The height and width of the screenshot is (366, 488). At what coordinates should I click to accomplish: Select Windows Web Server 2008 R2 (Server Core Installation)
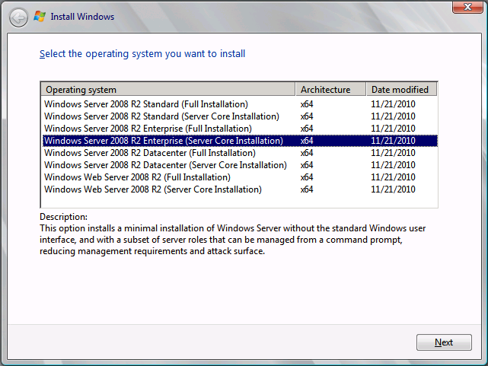(x=152, y=189)
